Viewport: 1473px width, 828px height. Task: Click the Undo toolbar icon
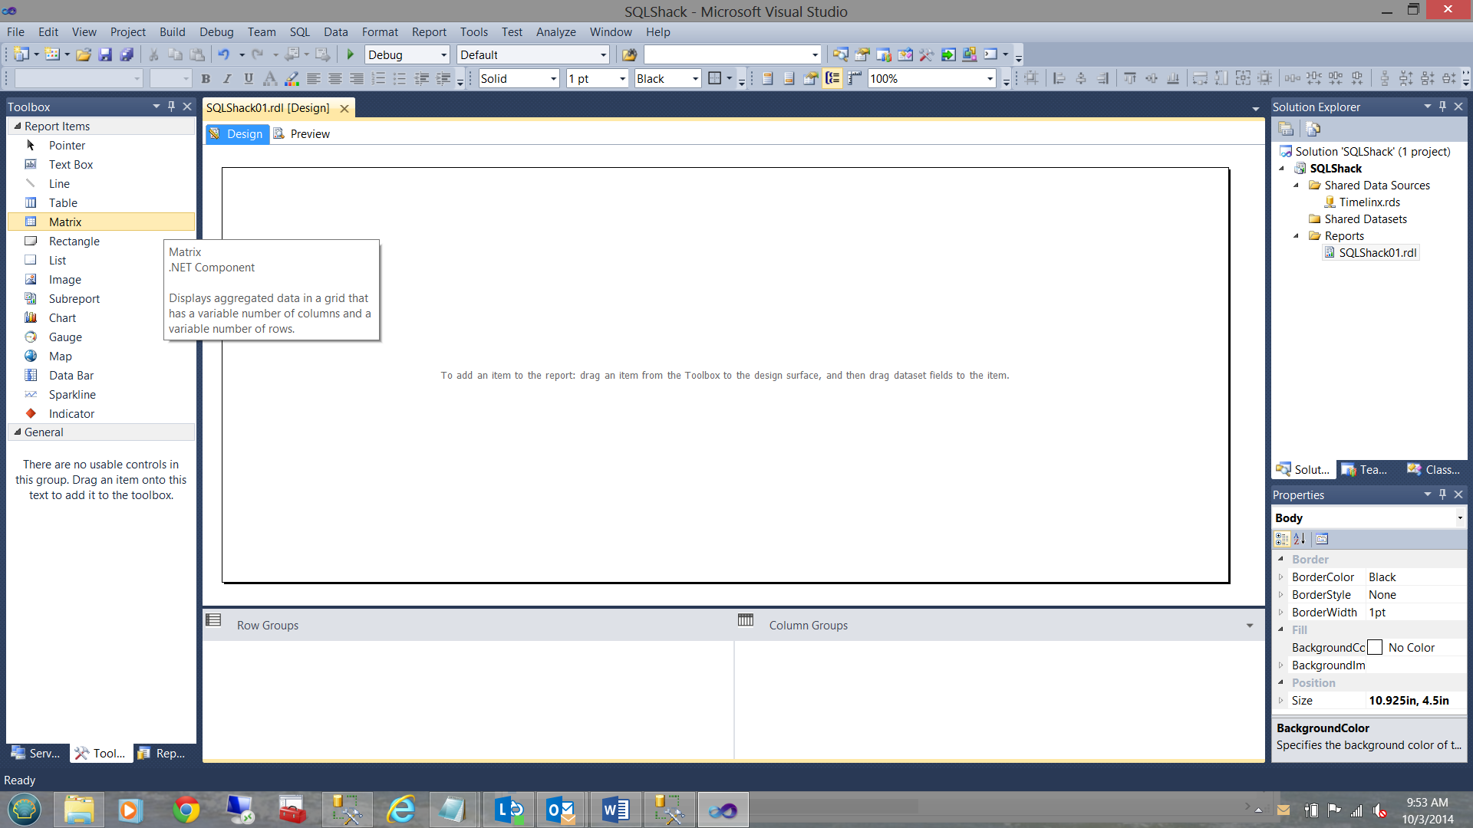pyautogui.click(x=223, y=54)
